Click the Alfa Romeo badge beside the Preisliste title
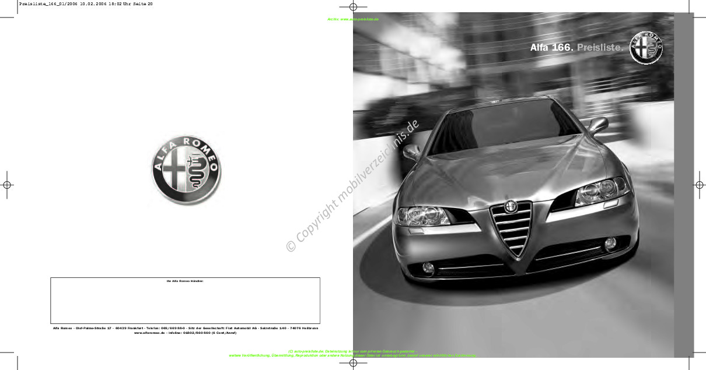Screen dimensions: 706x370 coord(646,48)
